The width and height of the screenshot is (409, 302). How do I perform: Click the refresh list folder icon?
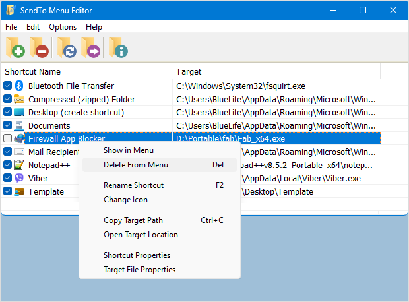coord(67,47)
